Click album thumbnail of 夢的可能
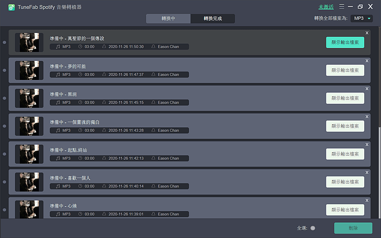Viewport: 381px width, 238px height. [29, 70]
